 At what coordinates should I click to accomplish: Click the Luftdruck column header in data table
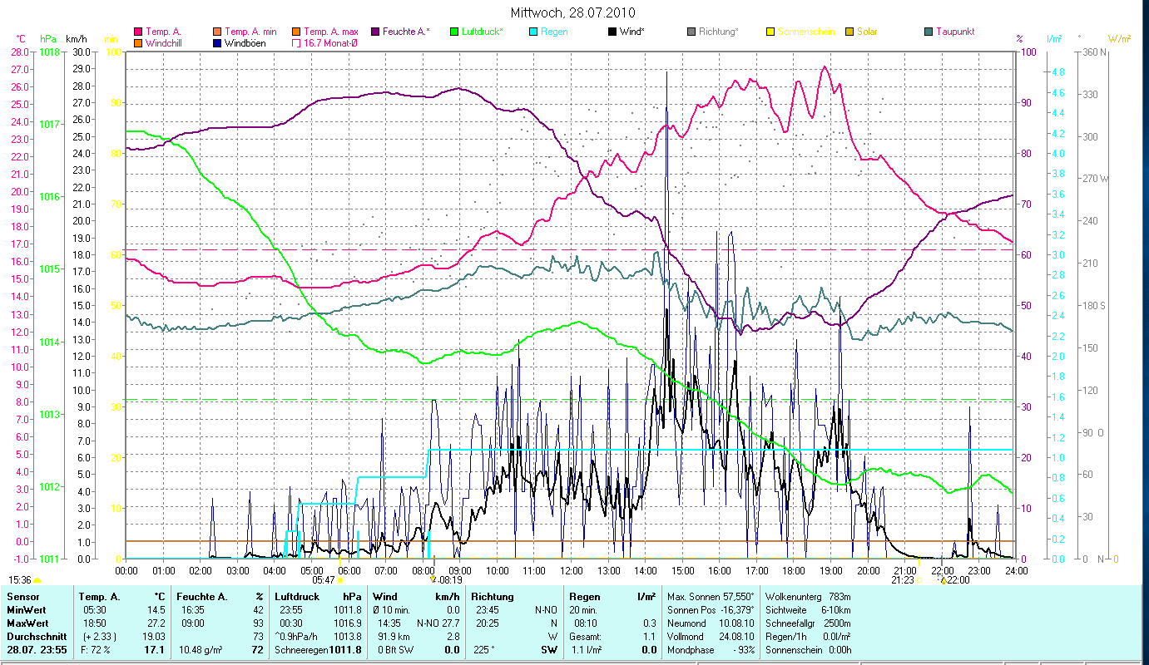tap(296, 596)
